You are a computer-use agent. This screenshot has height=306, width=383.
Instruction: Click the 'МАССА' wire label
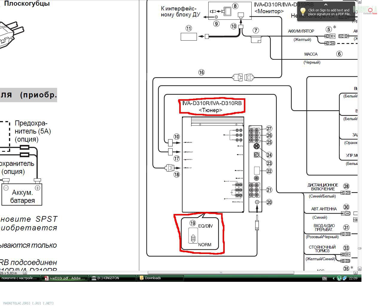(x=311, y=54)
